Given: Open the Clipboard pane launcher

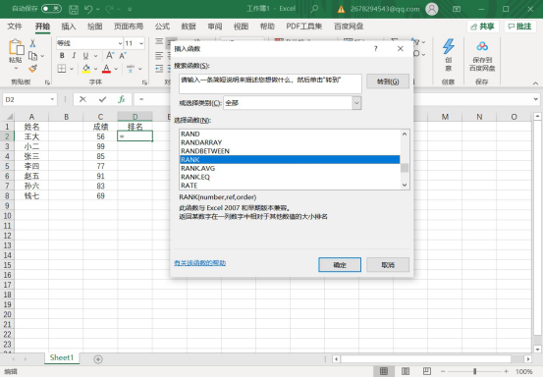Looking at the screenshot, I should [47, 82].
